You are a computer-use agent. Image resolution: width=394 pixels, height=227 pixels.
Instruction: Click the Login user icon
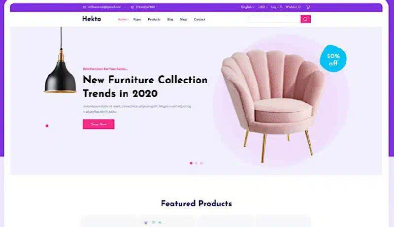[x=281, y=7]
